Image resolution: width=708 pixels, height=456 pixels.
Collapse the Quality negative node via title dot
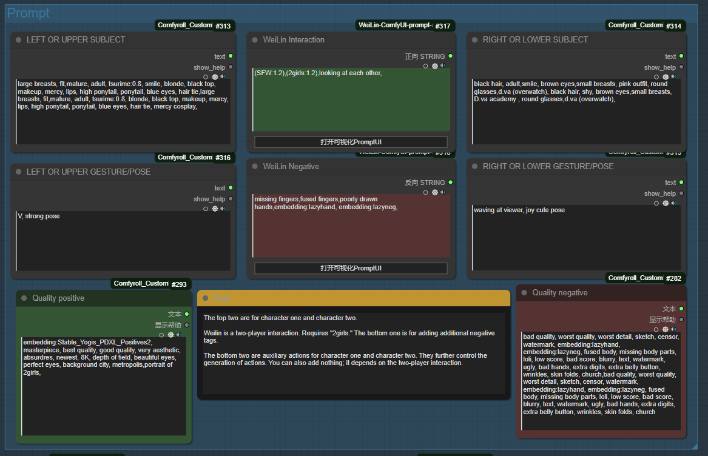click(x=524, y=292)
